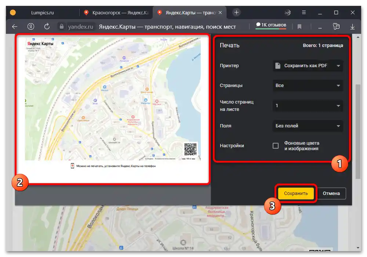Open the browser hamburger menu
Image resolution: width=367 pixels, height=257 pixels.
(x=305, y=12)
